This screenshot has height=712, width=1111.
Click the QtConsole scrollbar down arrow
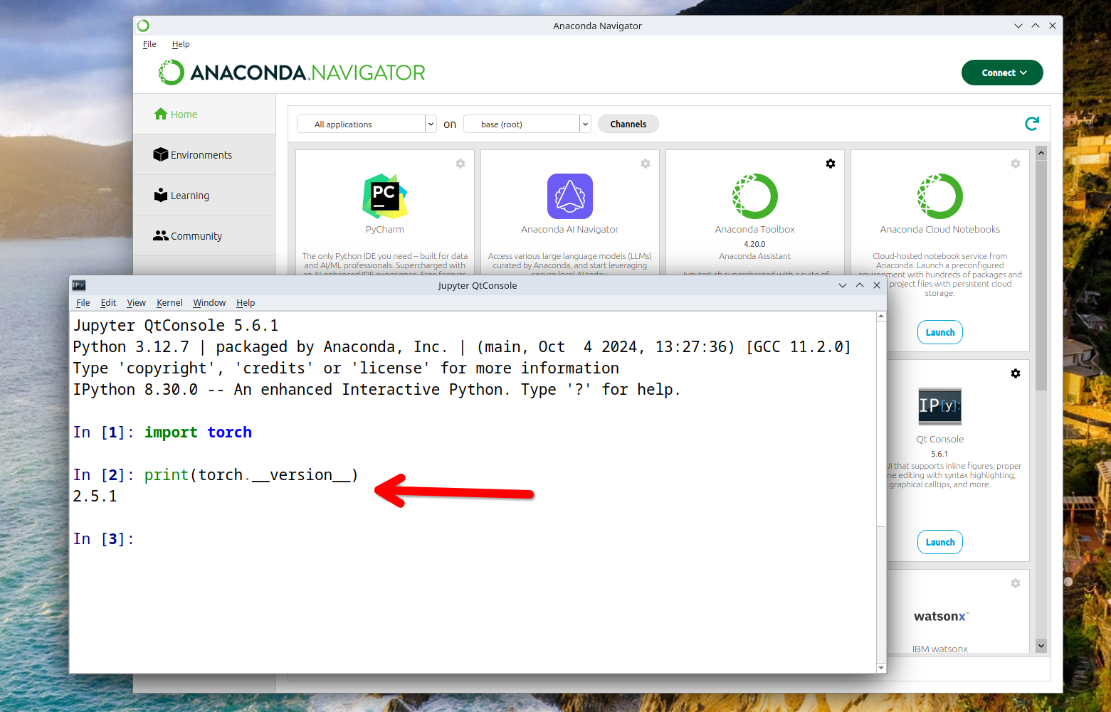(881, 668)
